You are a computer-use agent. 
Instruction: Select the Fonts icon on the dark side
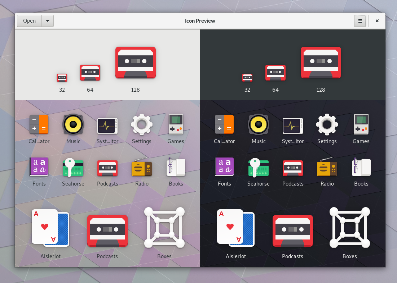(x=224, y=167)
